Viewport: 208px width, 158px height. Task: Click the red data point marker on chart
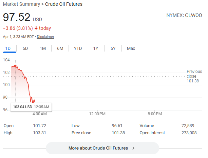coord(15,66)
